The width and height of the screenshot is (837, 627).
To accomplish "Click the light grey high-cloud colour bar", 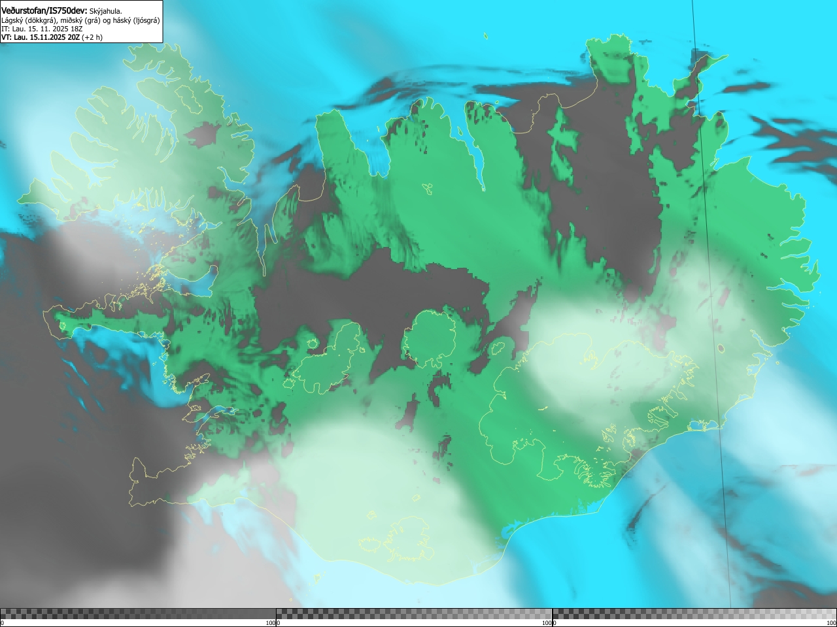I will [694, 613].
